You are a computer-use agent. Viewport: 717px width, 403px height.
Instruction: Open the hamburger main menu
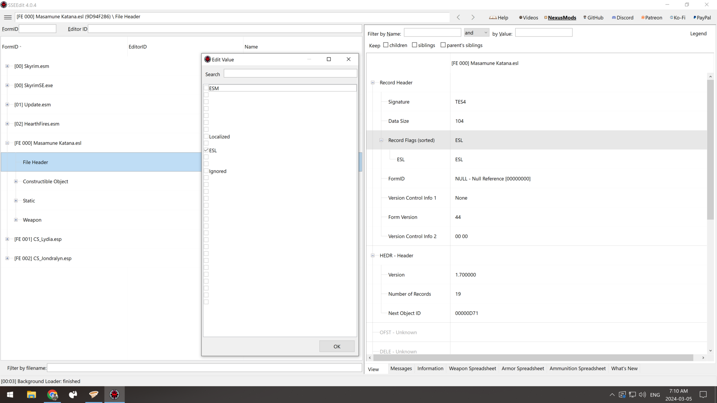point(7,17)
